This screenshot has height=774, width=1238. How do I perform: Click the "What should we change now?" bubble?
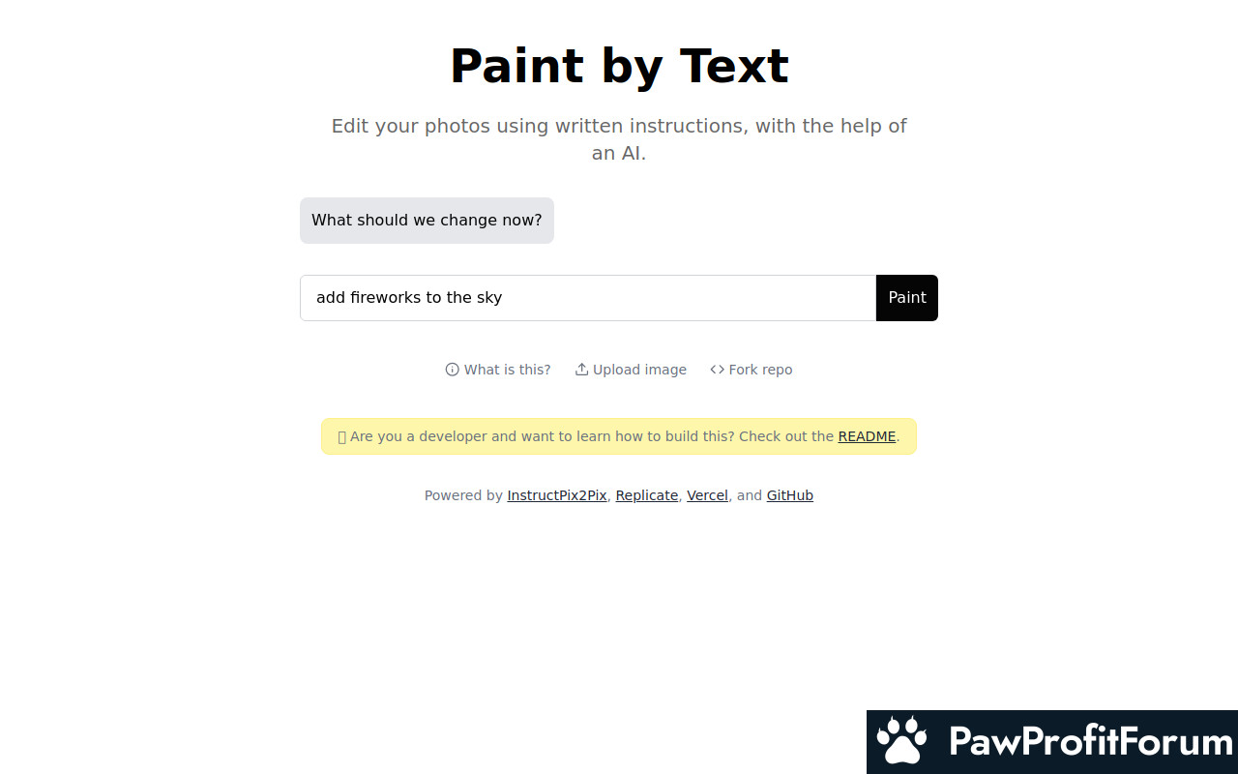click(x=427, y=221)
